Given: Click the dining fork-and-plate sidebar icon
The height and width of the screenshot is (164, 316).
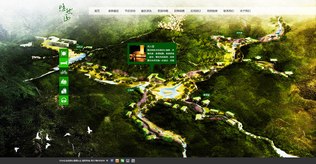Looking at the screenshot, I should [64, 53].
